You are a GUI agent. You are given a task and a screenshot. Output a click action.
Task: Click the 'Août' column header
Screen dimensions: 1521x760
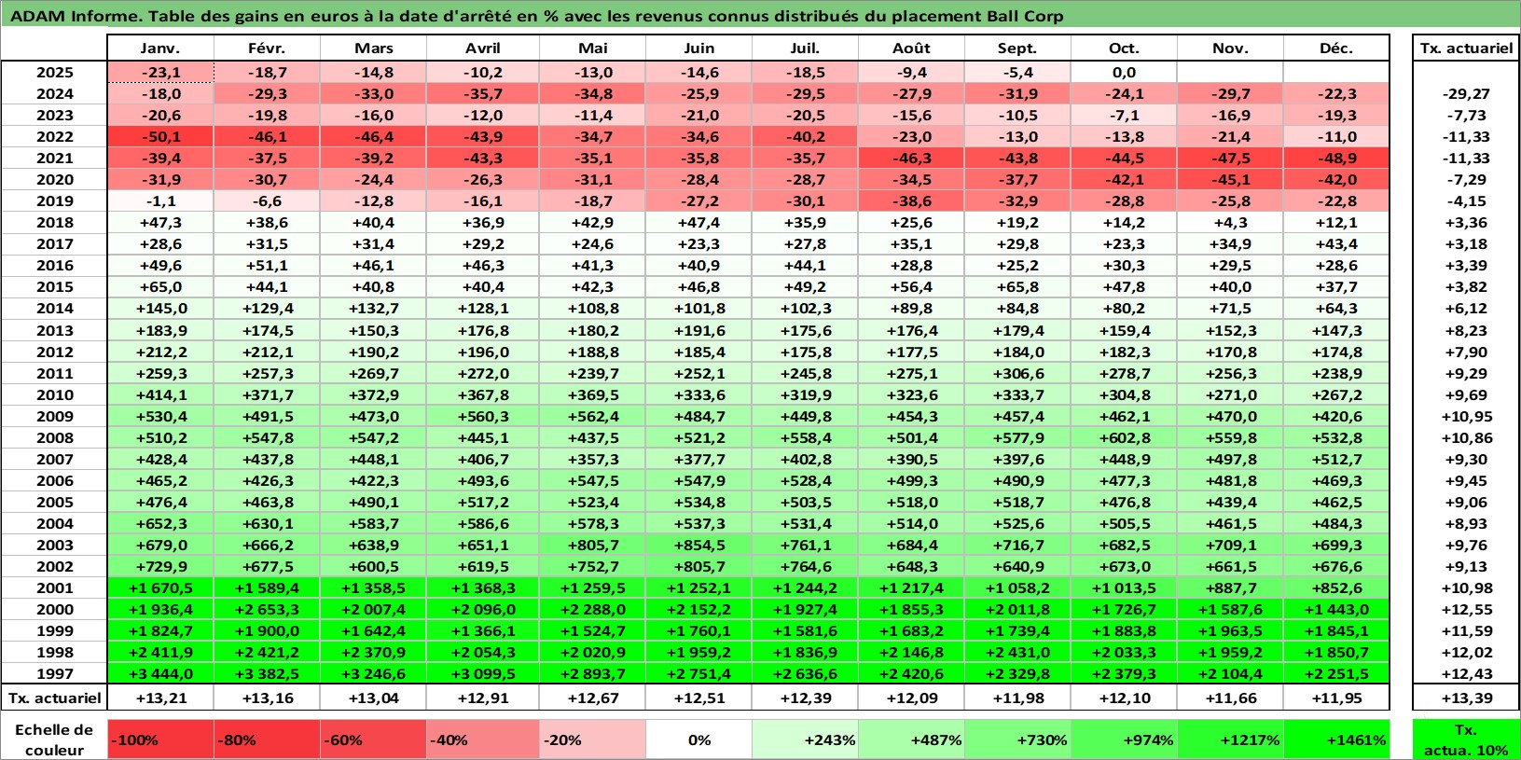click(x=912, y=48)
